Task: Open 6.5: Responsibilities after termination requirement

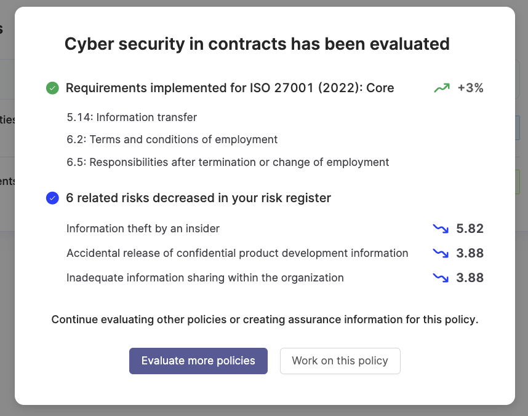Action: tap(228, 162)
